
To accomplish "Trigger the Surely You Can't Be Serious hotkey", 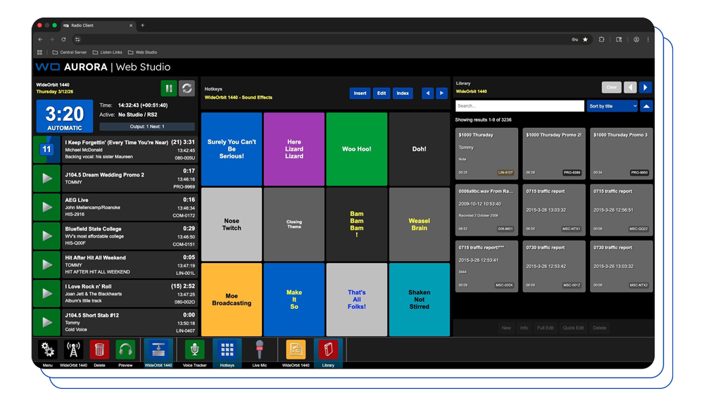I will [232, 149].
